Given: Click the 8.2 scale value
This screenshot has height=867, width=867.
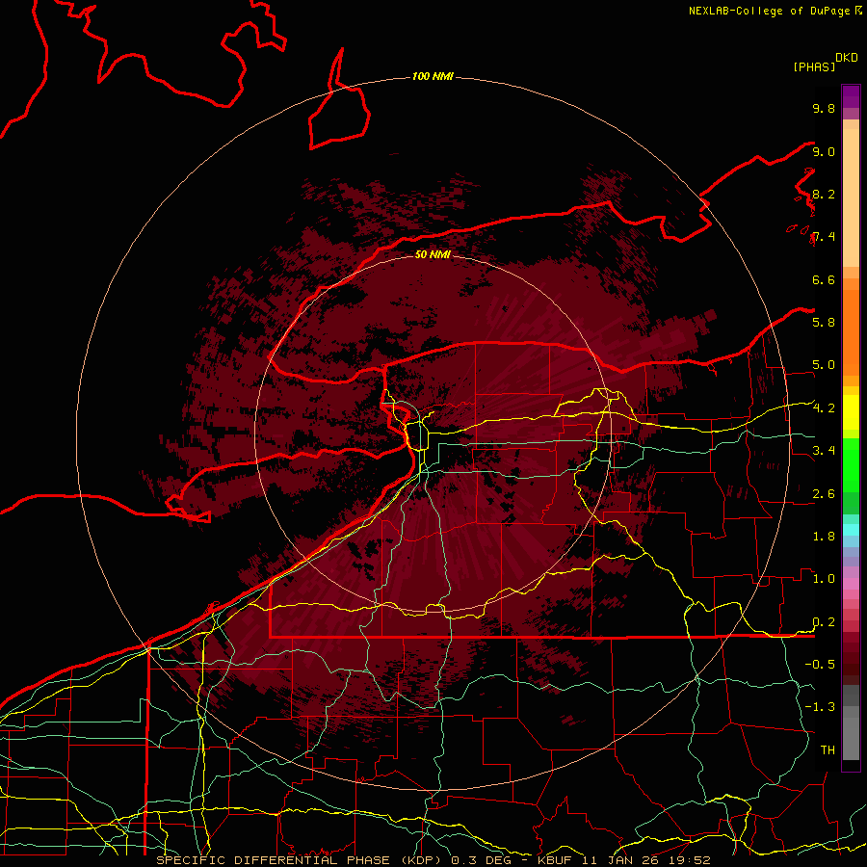Looking at the screenshot, I should pos(824,195).
